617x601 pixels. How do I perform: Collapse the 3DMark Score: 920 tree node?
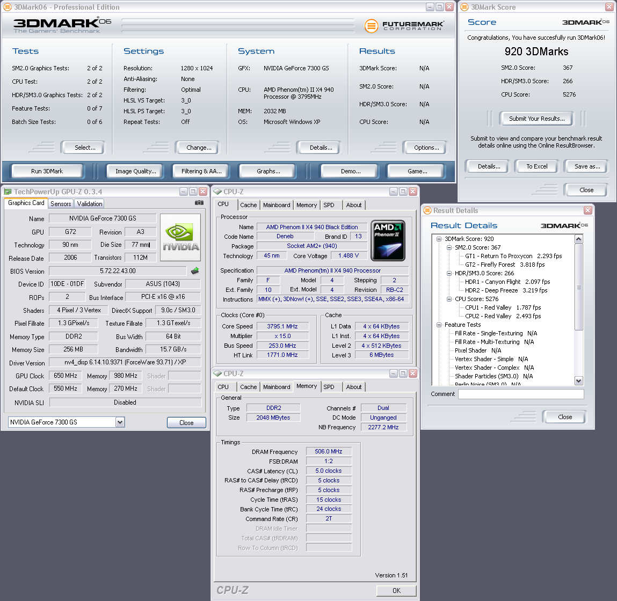coord(439,239)
